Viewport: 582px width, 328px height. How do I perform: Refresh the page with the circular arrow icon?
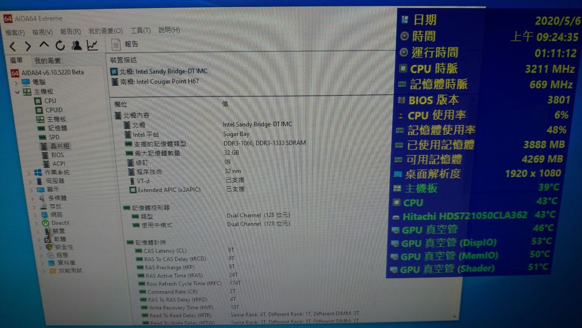[60, 45]
